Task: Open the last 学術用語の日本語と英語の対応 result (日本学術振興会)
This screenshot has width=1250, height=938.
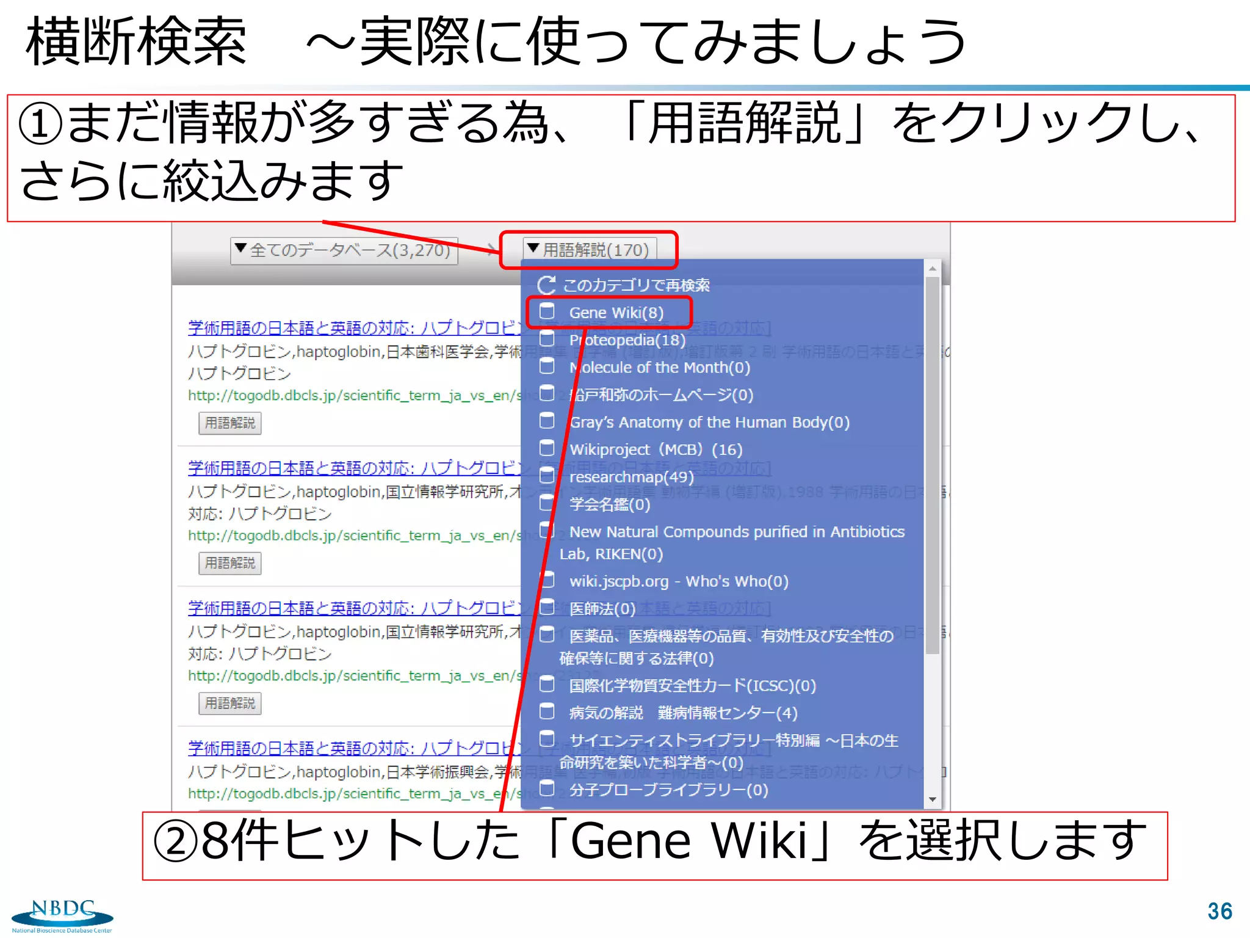Action: pos(354,748)
